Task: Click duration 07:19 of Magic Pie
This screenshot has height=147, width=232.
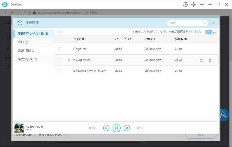Action: click(x=178, y=49)
